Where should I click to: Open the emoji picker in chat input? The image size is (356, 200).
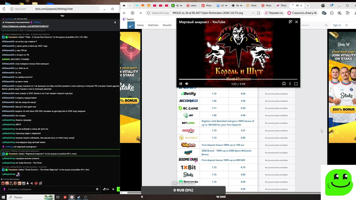tap(97, 189)
